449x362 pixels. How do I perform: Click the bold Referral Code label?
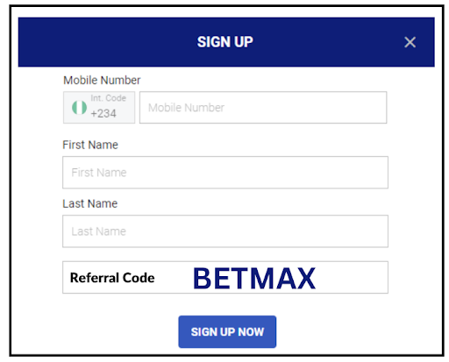(112, 278)
